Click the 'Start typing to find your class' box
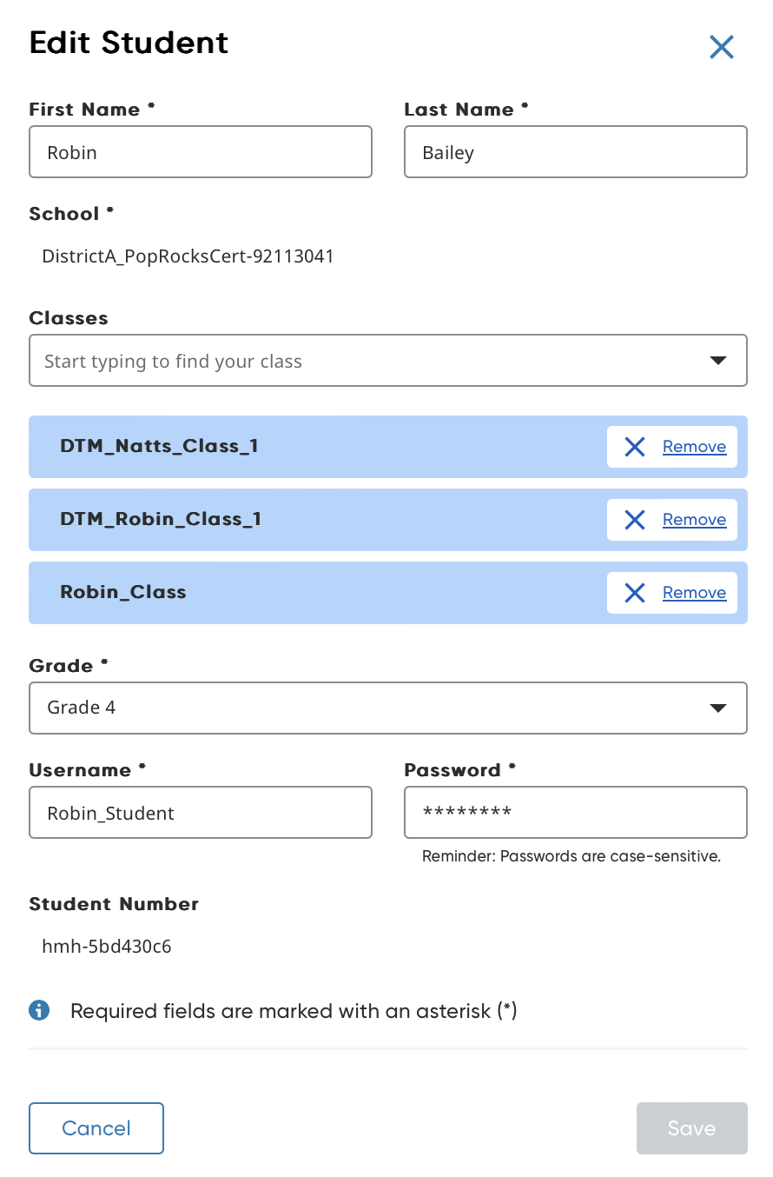The image size is (773, 1177). point(388,361)
